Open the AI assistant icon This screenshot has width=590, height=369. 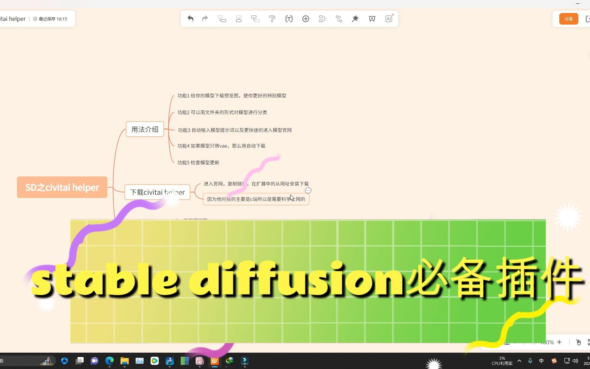click(x=389, y=19)
